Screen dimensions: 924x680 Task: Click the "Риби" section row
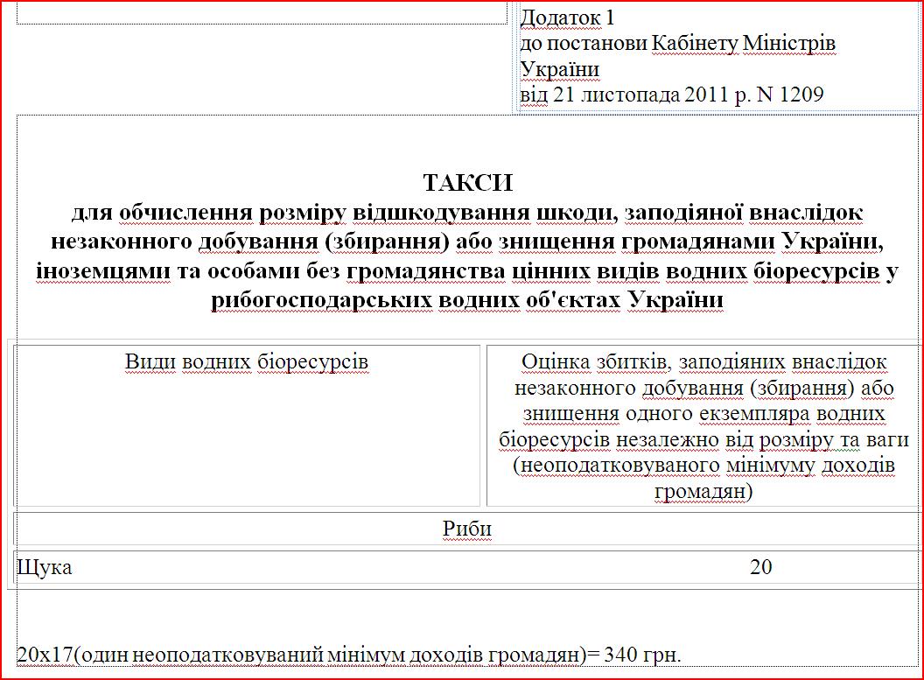pyautogui.click(x=467, y=529)
